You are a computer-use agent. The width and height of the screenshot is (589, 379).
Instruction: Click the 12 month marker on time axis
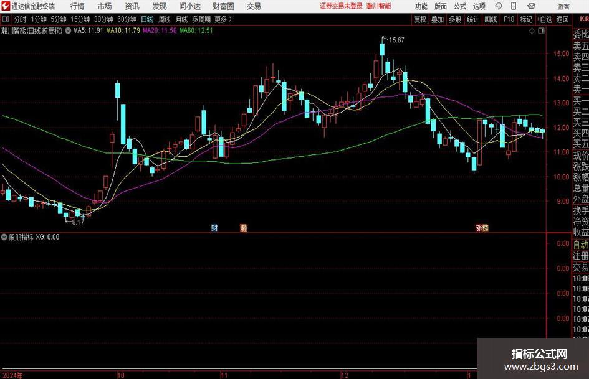point(345,375)
